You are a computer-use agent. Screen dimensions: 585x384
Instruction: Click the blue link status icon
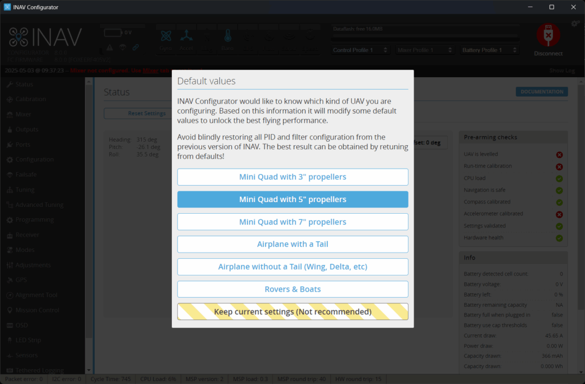coord(135,47)
